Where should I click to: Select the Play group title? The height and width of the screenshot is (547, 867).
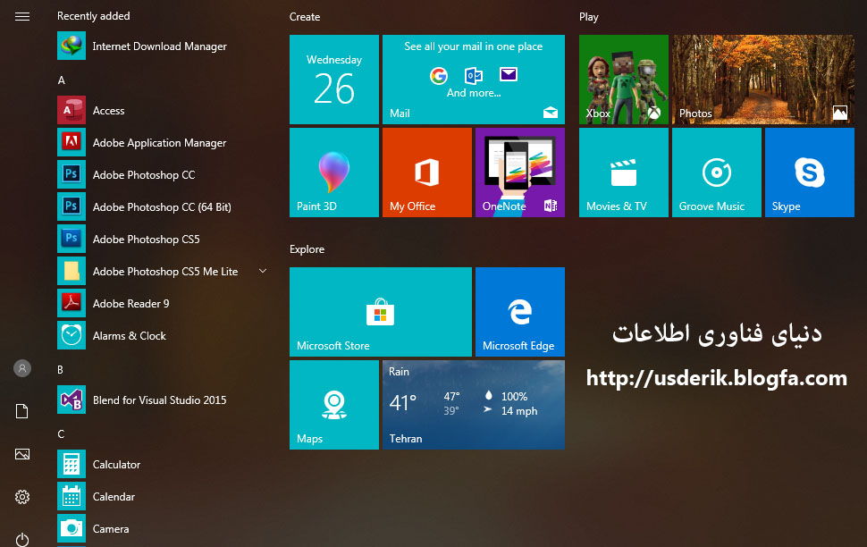(x=588, y=17)
